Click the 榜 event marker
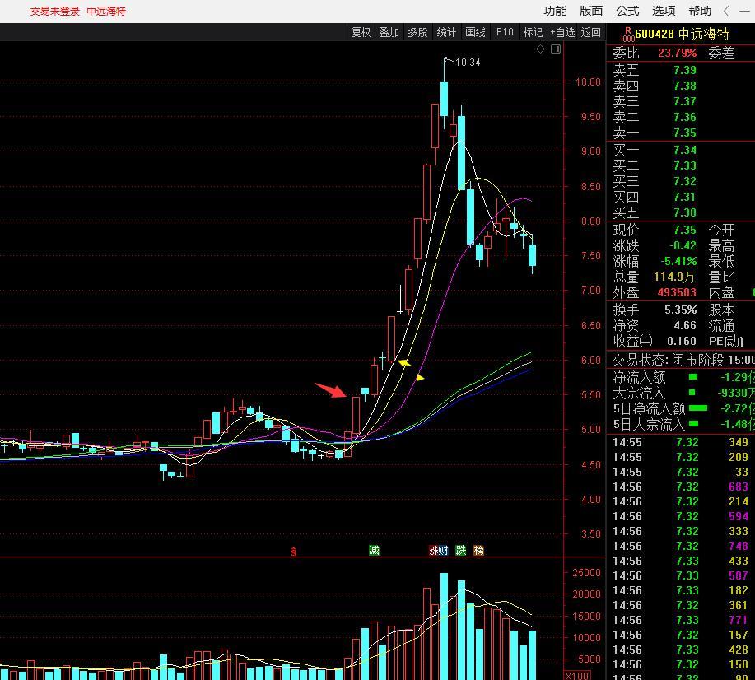This screenshot has width=755, height=680. point(478,550)
